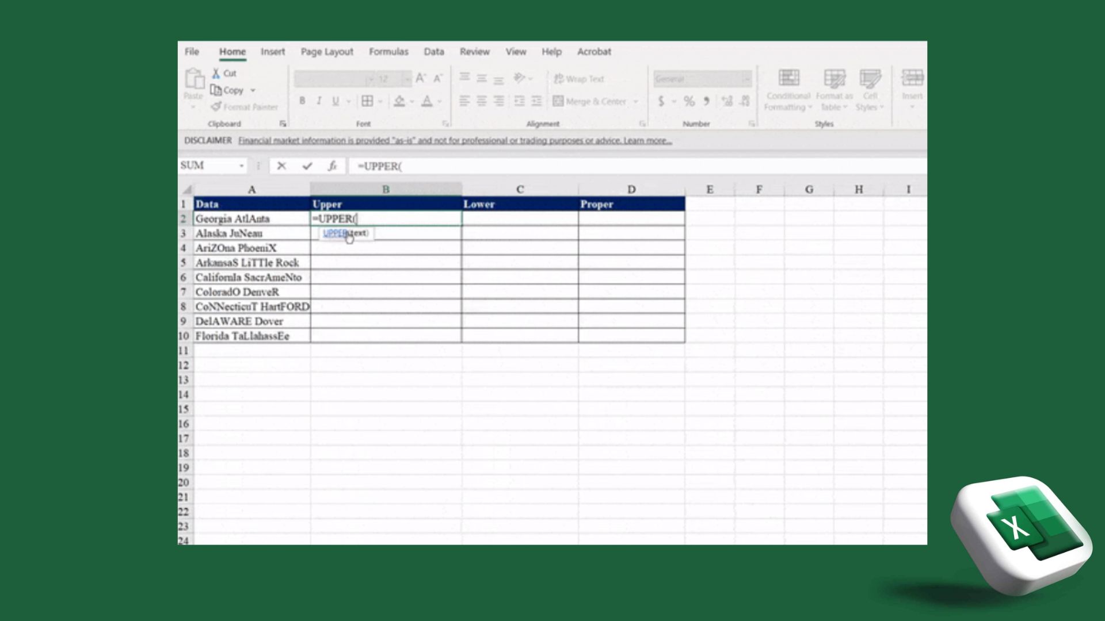This screenshot has height=621, width=1105.
Task: Open Cell Styles gallery
Action: (870, 90)
